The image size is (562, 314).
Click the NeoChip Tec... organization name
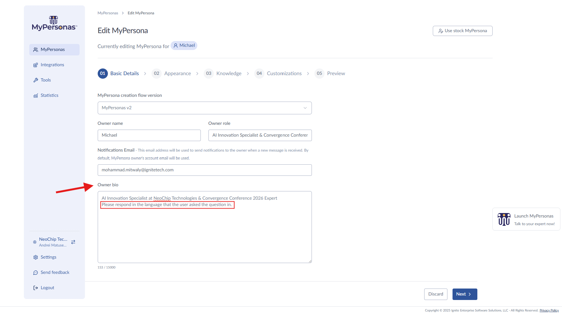53,239
